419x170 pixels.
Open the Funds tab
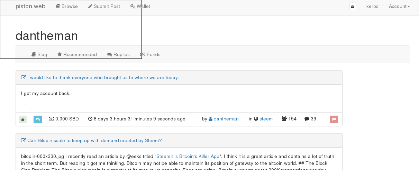tap(150, 54)
